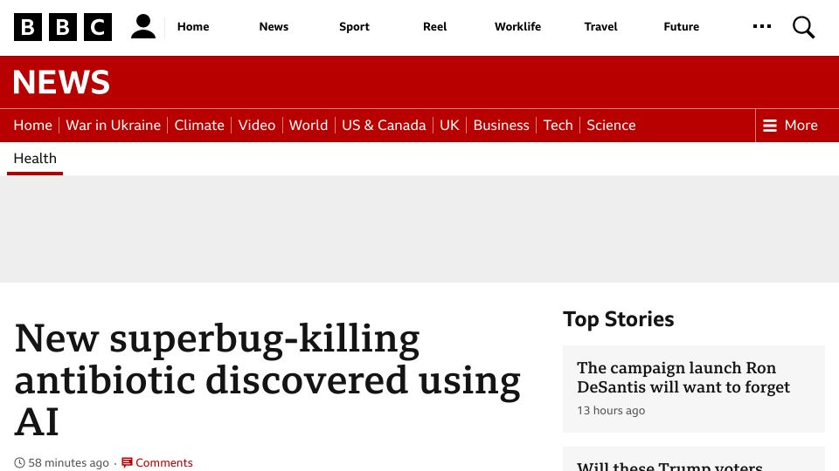Image resolution: width=839 pixels, height=471 pixels.
Task: Open Future in the top navigation
Action: coord(681,27)
